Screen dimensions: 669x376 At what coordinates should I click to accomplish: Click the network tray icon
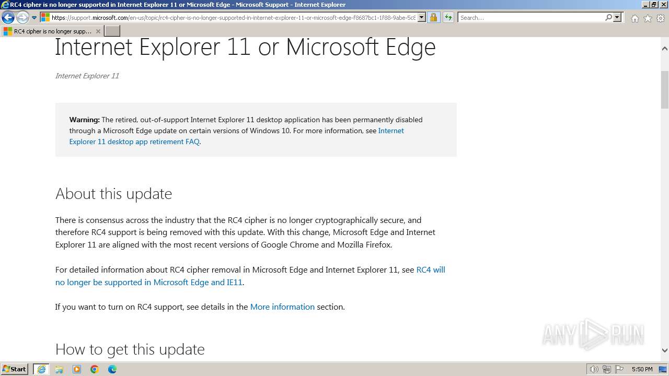click(x=607, y=369)
